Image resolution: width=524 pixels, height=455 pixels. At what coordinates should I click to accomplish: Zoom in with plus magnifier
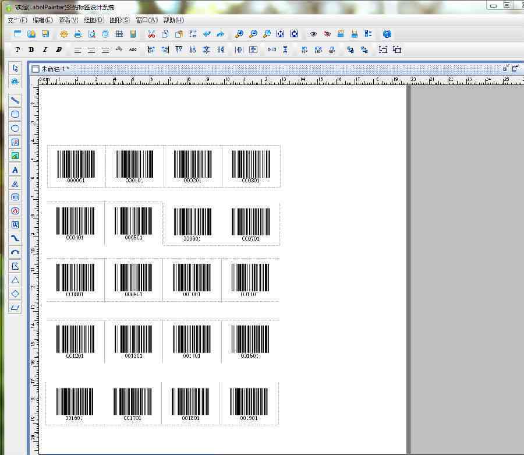click(x=239, y=34)
